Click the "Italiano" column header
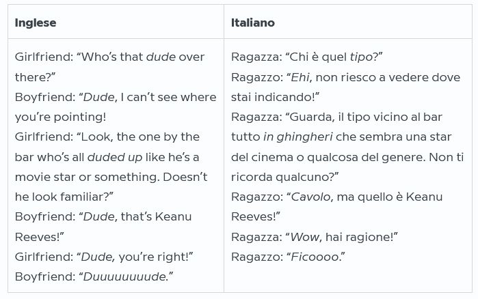Viewport: 478px width, 299px height. click(x=252, y=23)
